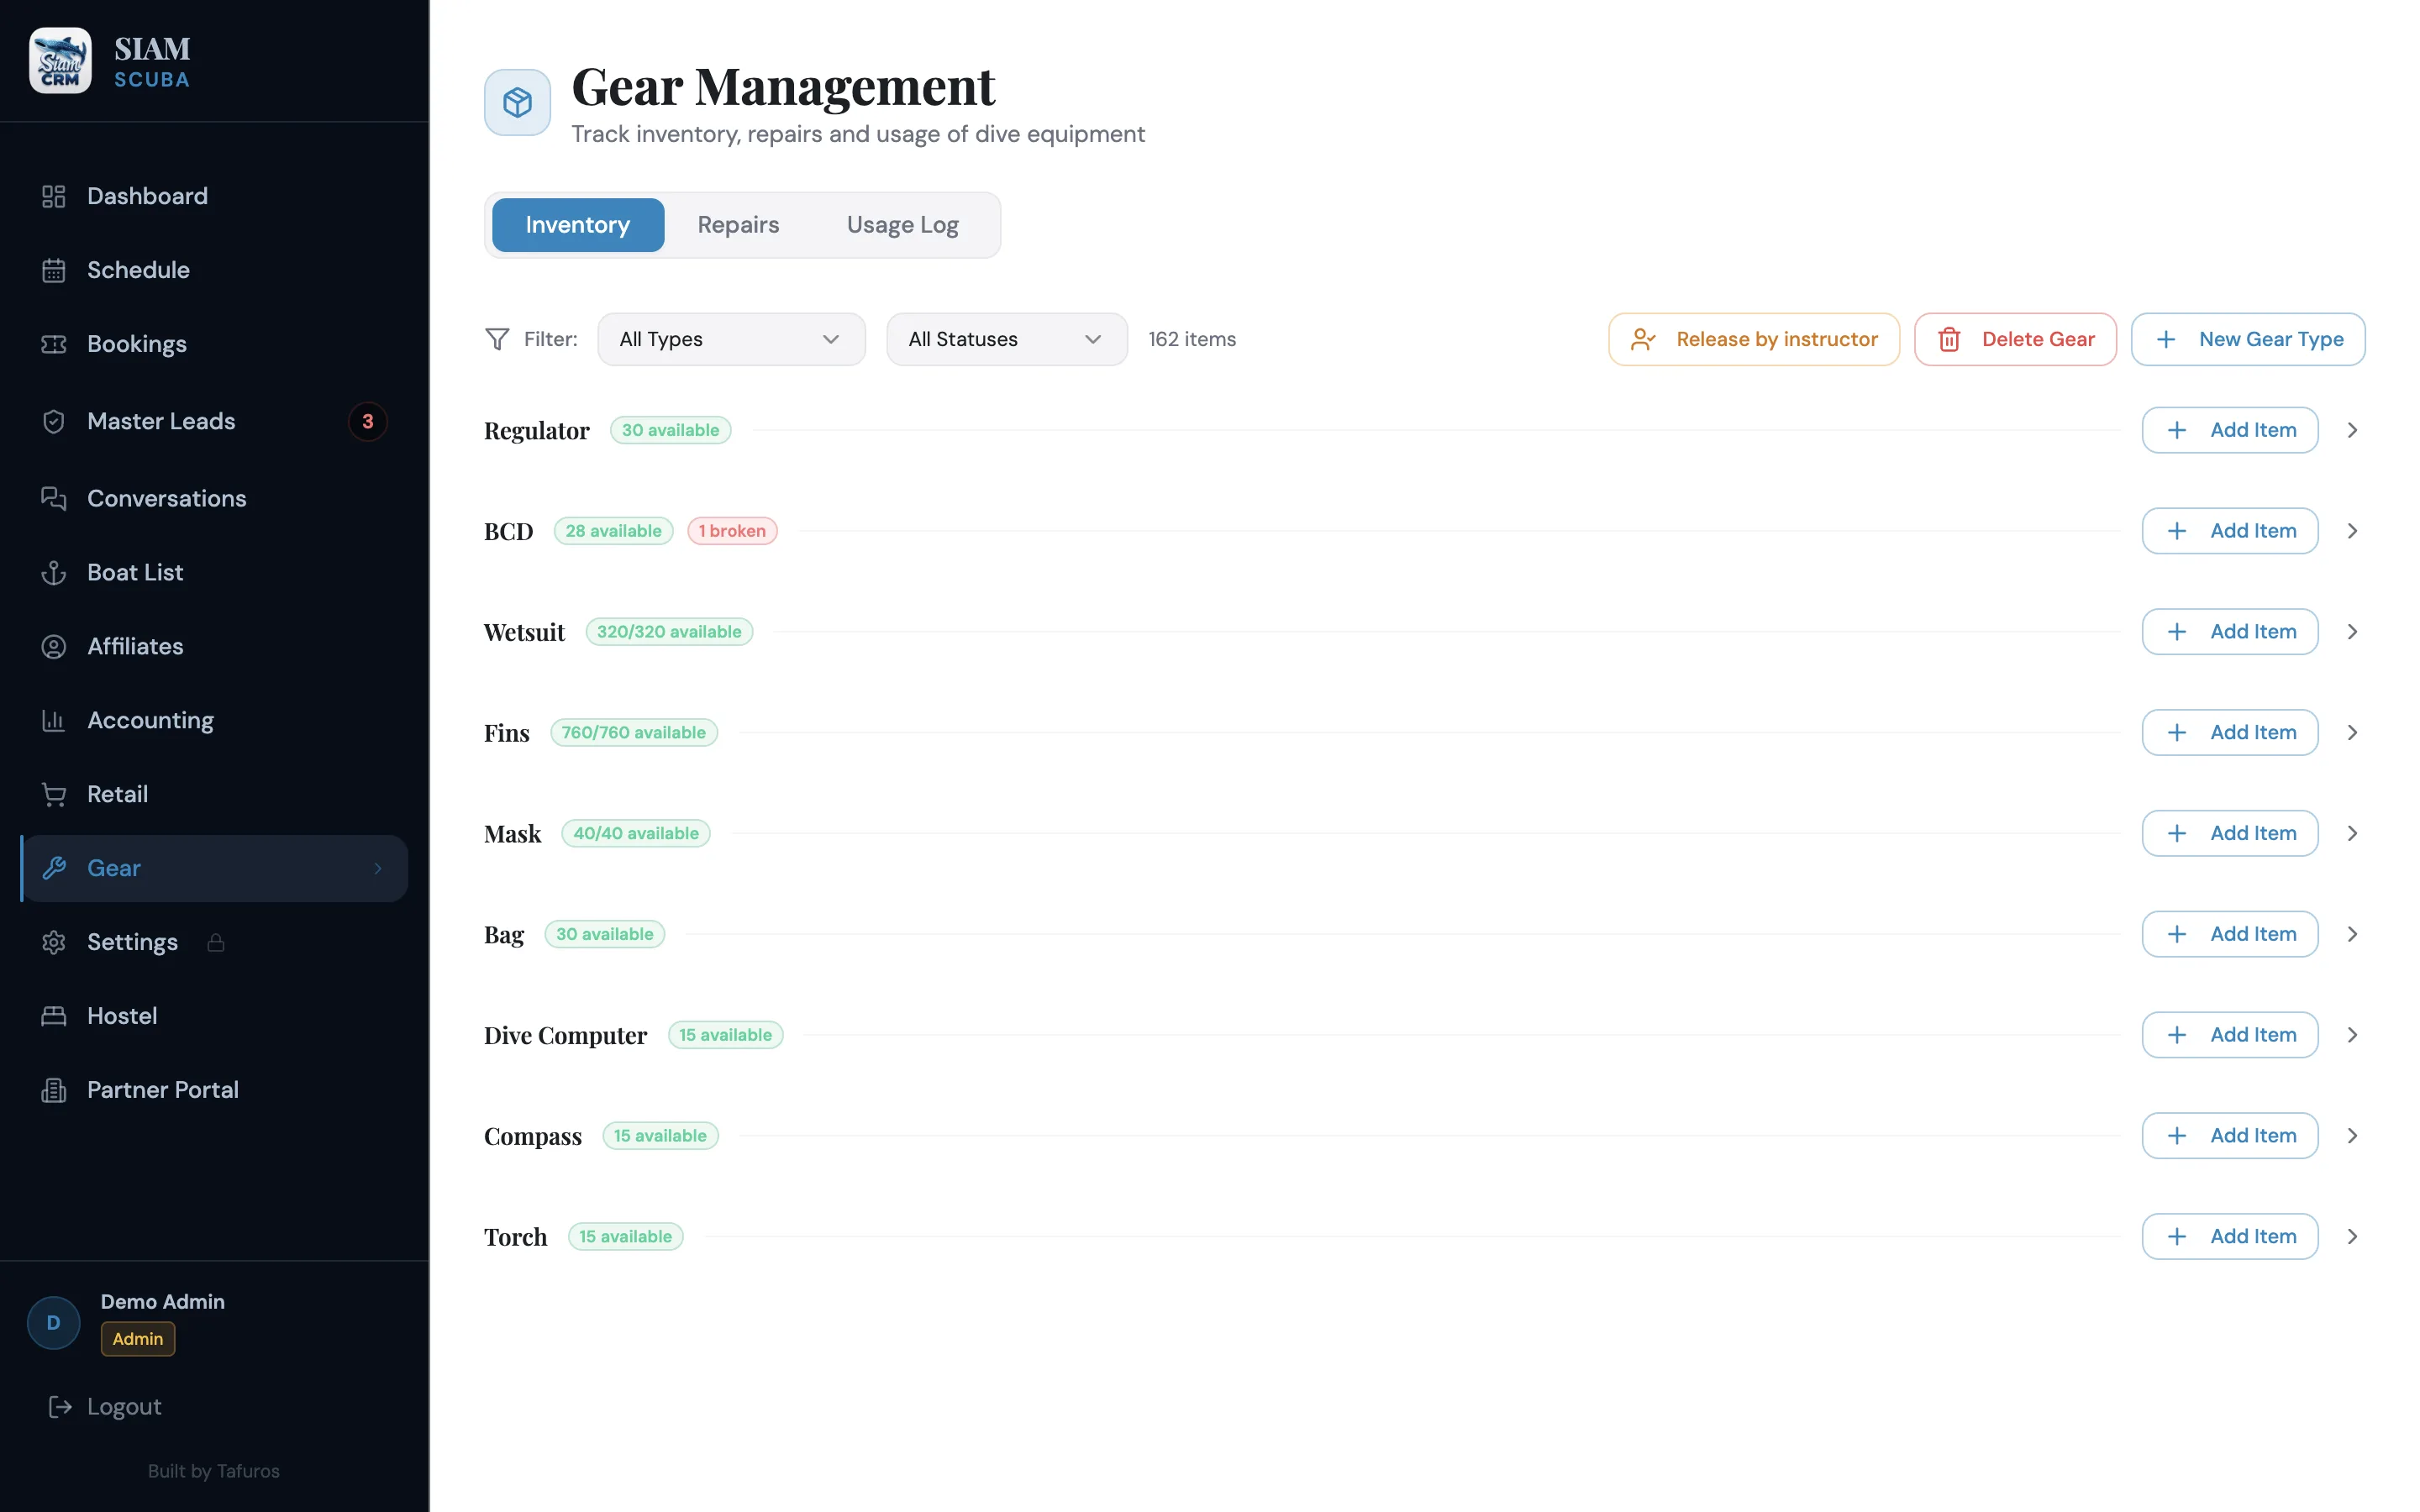Switch to the Repairs tab

coord(738,225)
